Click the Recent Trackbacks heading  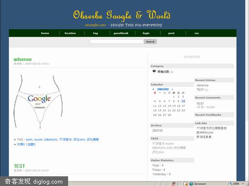[208, 115]
